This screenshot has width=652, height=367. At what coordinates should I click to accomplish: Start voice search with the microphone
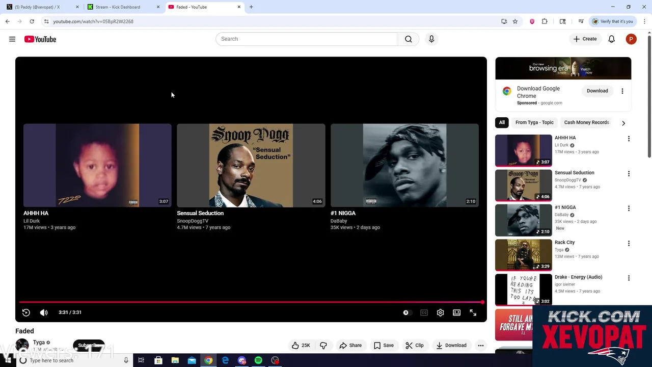[x=431, y=39]
